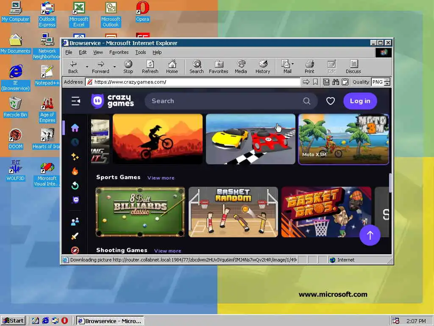Open the IE Search toolbar button

pos(197,67)
